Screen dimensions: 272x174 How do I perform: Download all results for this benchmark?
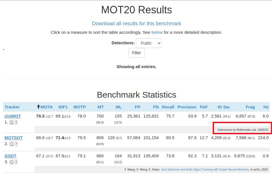coord(137,24)
